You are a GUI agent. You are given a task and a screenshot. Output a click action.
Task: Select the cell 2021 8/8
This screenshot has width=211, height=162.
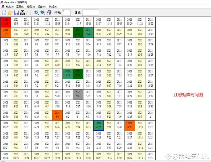pyautogui.click(x=26, y=43)
